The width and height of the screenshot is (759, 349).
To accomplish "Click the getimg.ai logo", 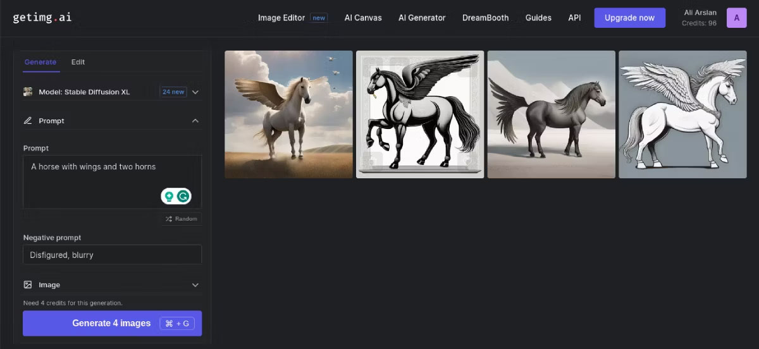I will tap(42, 18).
